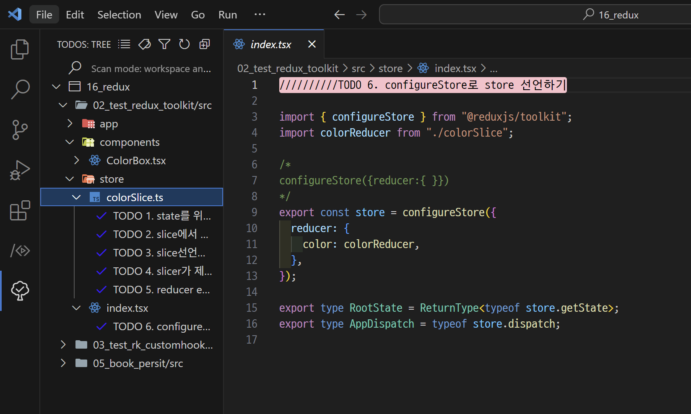Open the Go menu

pyautogui.click(x=198, y=15)
